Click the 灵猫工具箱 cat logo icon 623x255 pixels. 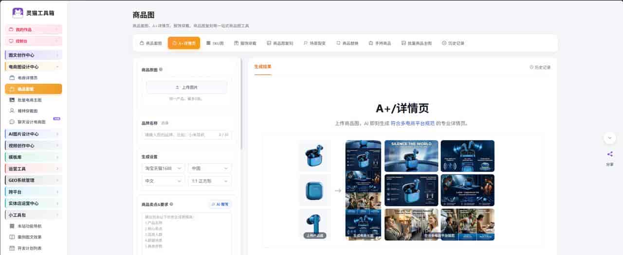pyautogui.click(x=18, y=13)
